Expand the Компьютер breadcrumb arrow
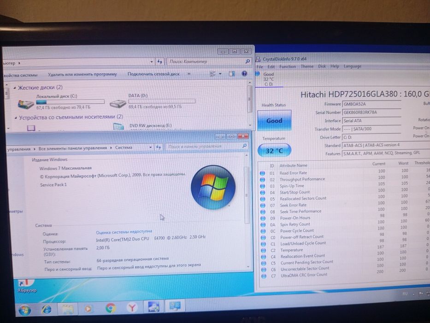The image size is (430, 323). tap(19, 63)
